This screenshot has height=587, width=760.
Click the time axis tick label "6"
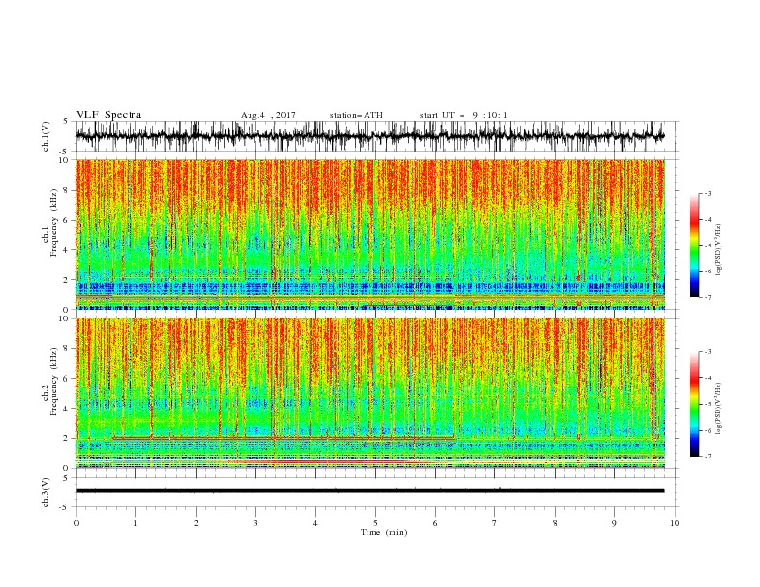coord(436,523)
